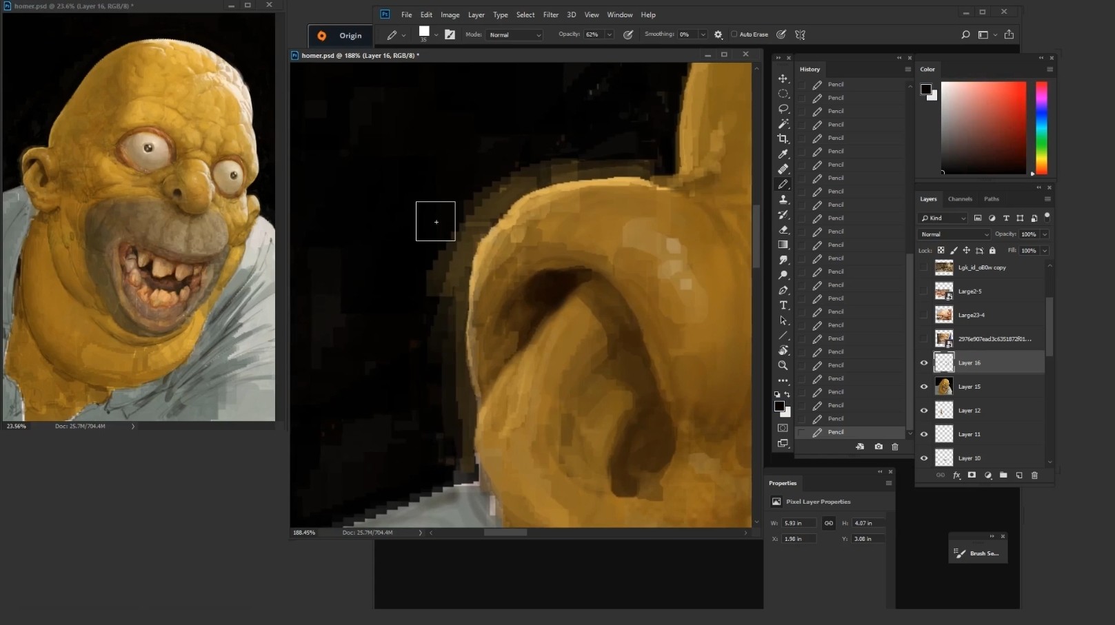This screenshot has width=1115, height=625.
Task: Open smoothing options gear icon
Action: pyautogui.click(x=718, y=34)
